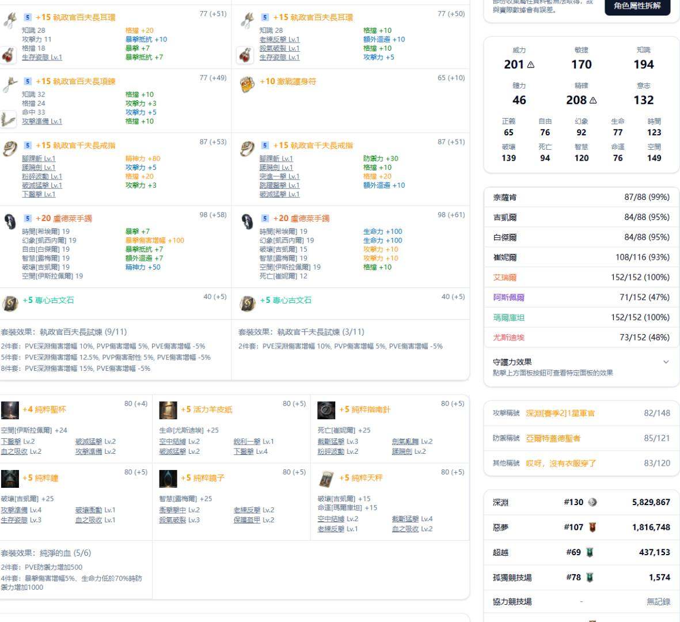The image size is (680, 622).
Task: Click the set effect heading 執政官千夫長試煉 (3/11)
Action: coord(301,332)
